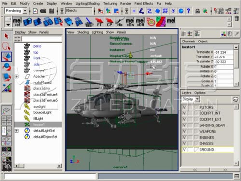Choose the Rotate tool sphere icon
Image resolution: width=241 pixels, height=181 pixels.
pos(6,67)
